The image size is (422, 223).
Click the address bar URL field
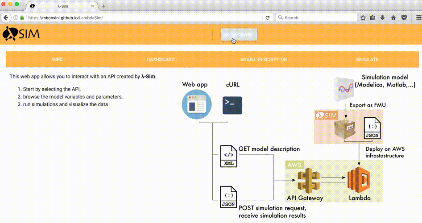144,18
